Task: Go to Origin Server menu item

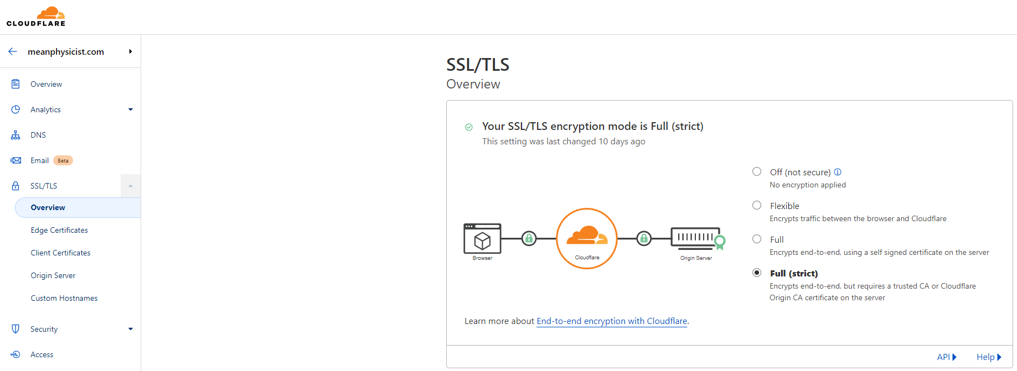Action: (x=53, y=275)
